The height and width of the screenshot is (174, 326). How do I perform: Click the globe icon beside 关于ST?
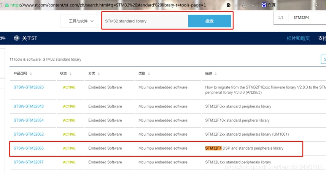click(17, 38)
